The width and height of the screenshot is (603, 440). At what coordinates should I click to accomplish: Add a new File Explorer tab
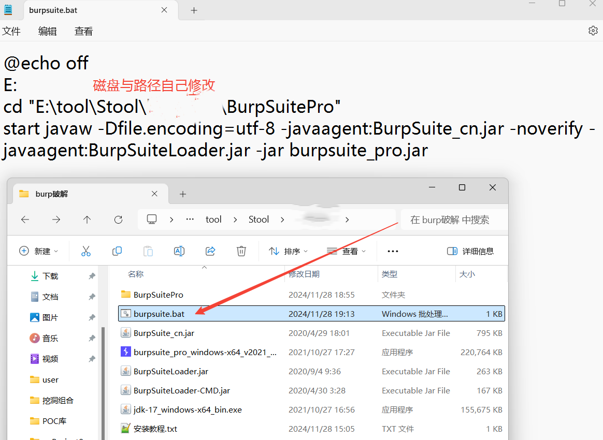point(183,194)
